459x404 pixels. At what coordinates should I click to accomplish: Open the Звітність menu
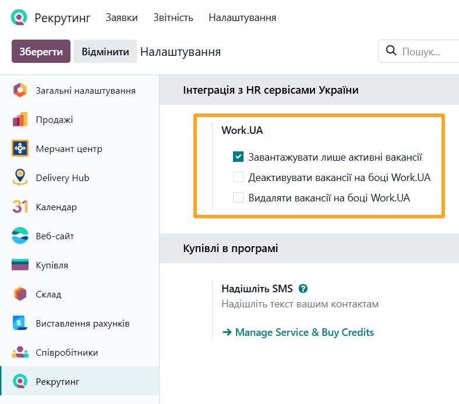point(173,17)
